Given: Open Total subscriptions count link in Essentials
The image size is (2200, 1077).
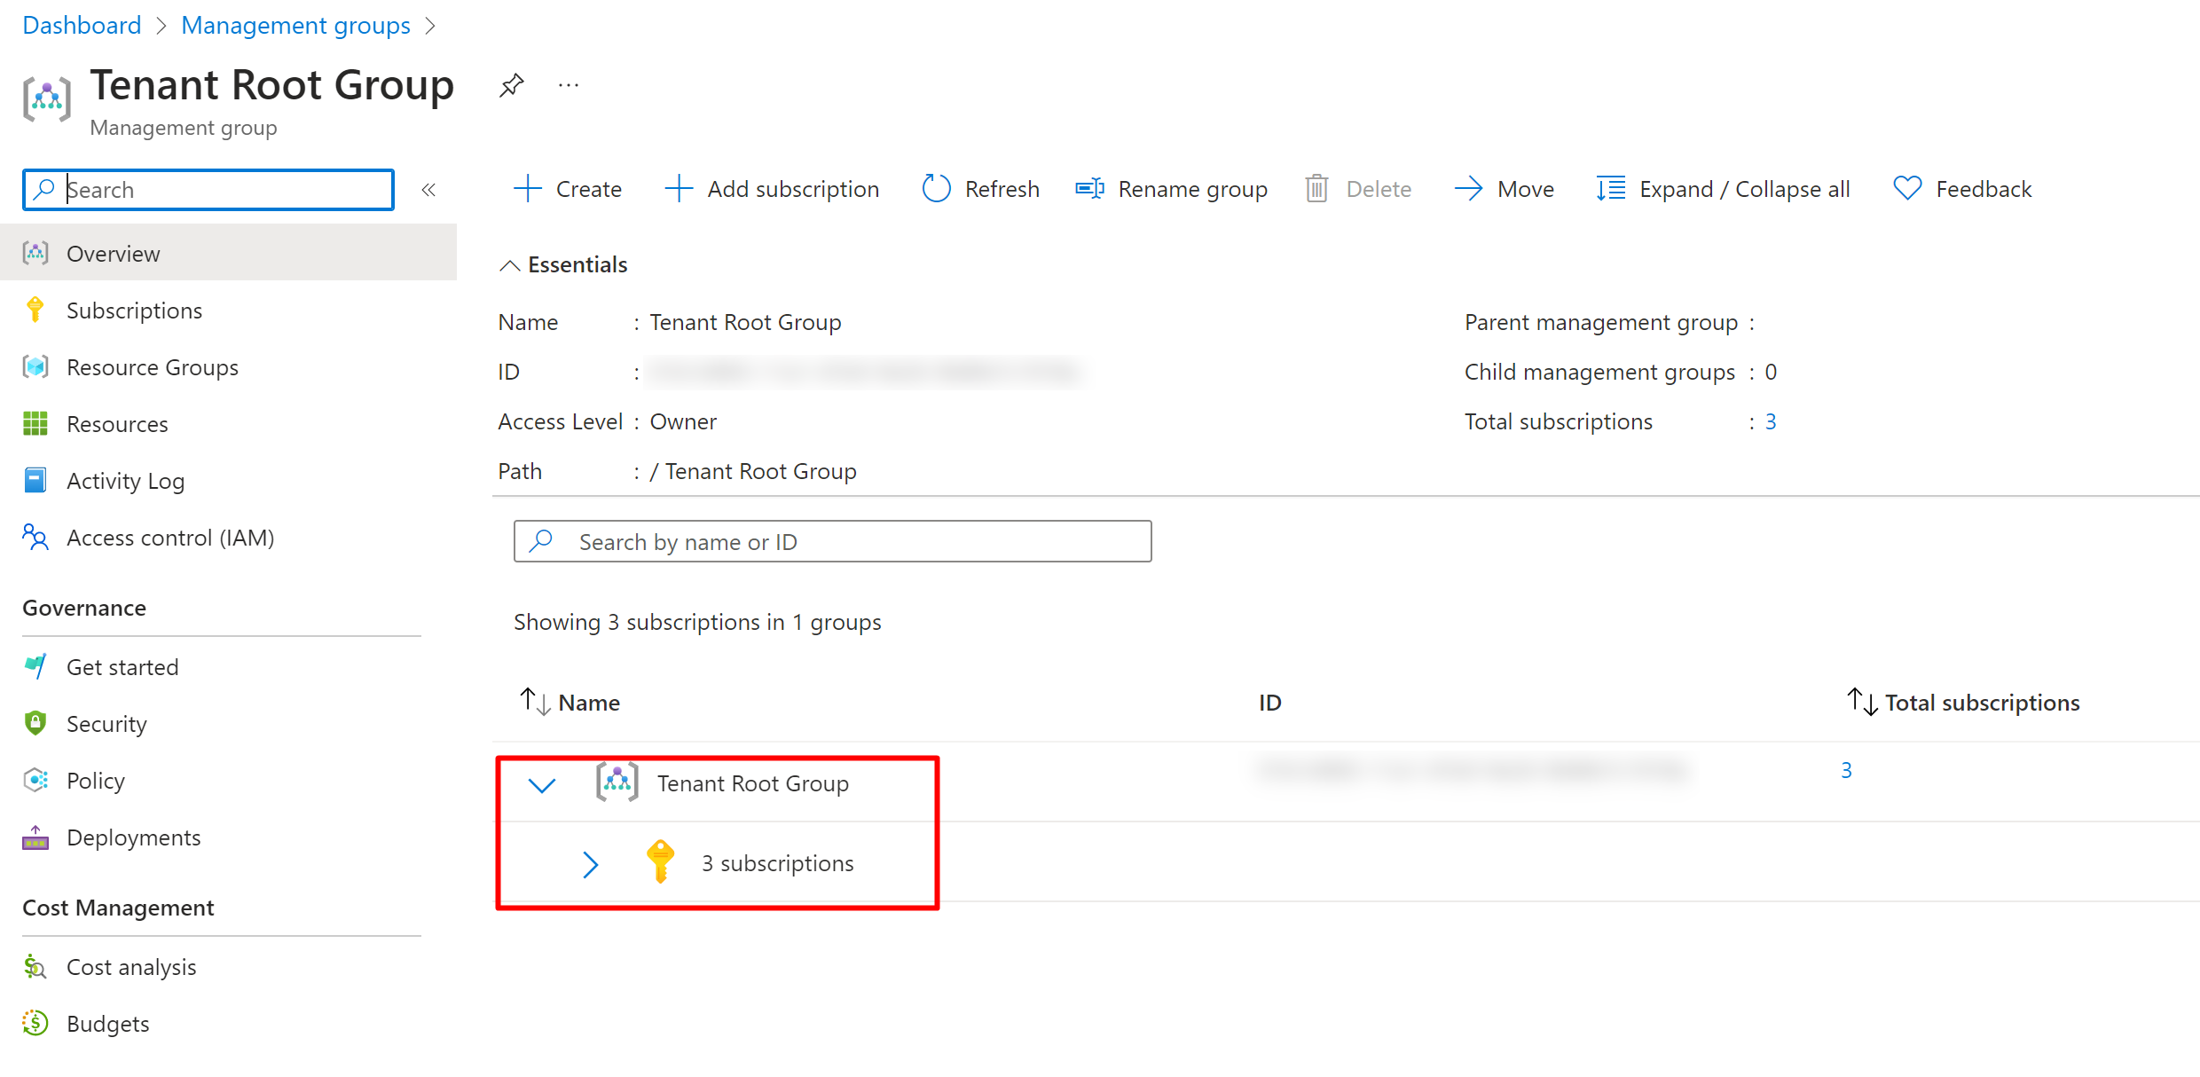Looking at the screenshot, I should click(x=1771, y=421).
